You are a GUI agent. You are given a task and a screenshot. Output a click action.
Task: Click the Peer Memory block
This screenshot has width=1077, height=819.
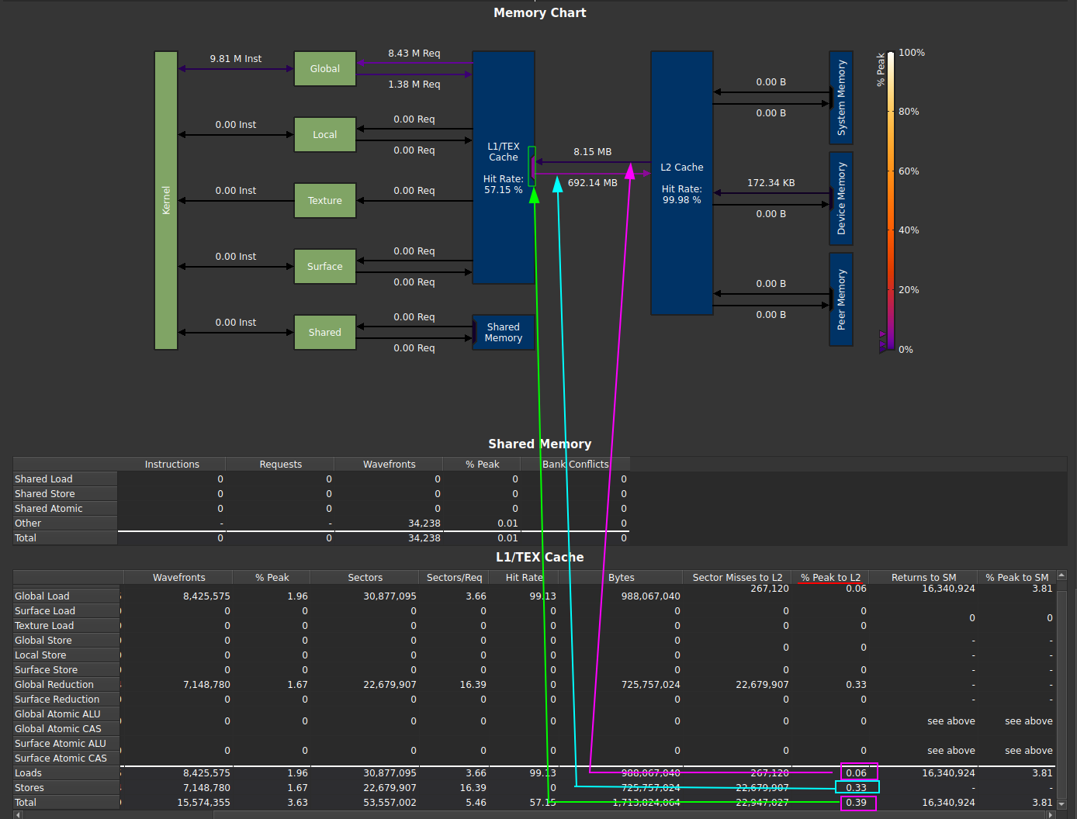point(840,299)
